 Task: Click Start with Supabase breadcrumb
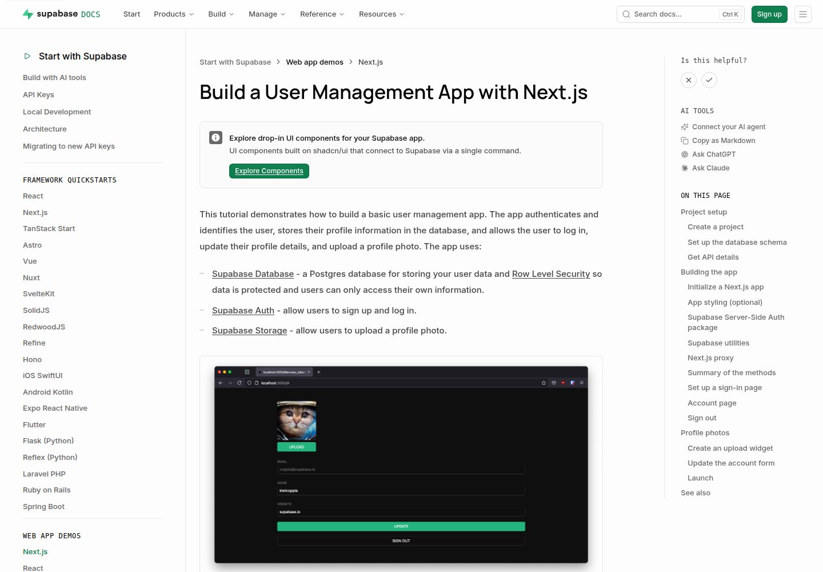(x=235, y=62)
